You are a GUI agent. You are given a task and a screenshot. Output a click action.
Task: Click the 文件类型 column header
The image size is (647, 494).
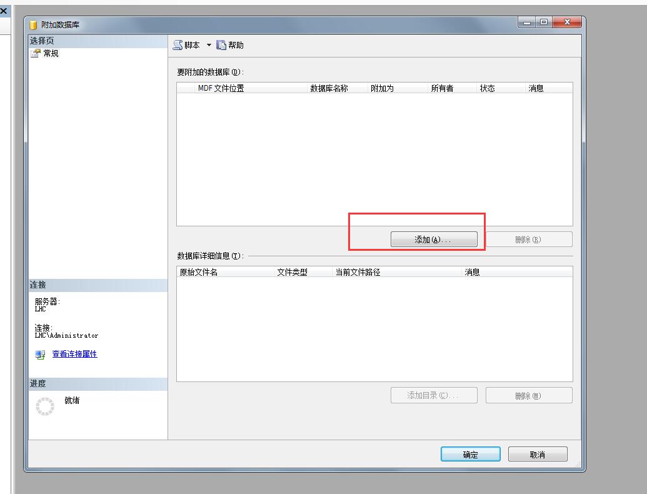303,272
